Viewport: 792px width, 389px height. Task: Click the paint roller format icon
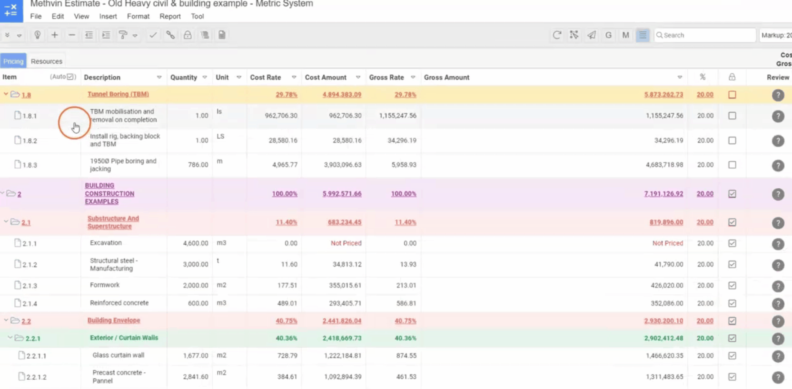click(123, 35)
